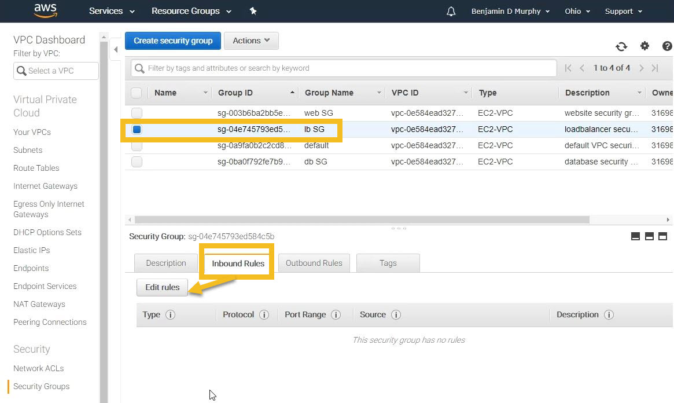Click info icon next to Protocol column
The image size is (674, 403).
[x=264, y=315]
